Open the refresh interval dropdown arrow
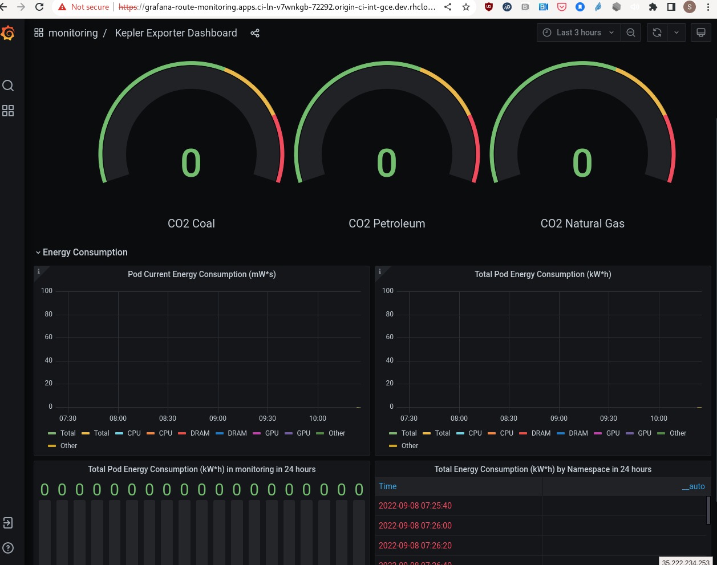The image size is (717, 565). 677,32
